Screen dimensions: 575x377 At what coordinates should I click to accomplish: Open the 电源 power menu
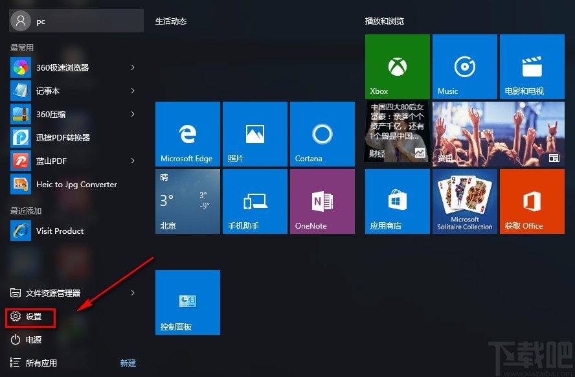tap(27, 339)
